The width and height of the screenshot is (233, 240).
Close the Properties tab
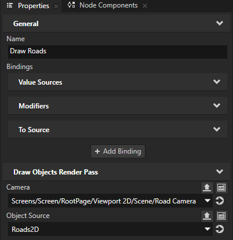[x=56, y=6]
